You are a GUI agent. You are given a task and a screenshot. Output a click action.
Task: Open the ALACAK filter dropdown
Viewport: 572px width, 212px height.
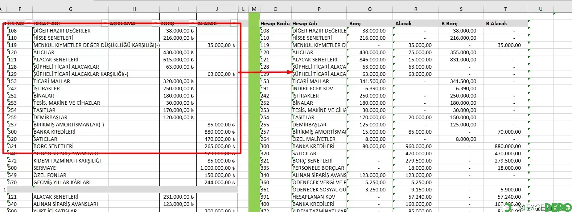tap(234, 23)
